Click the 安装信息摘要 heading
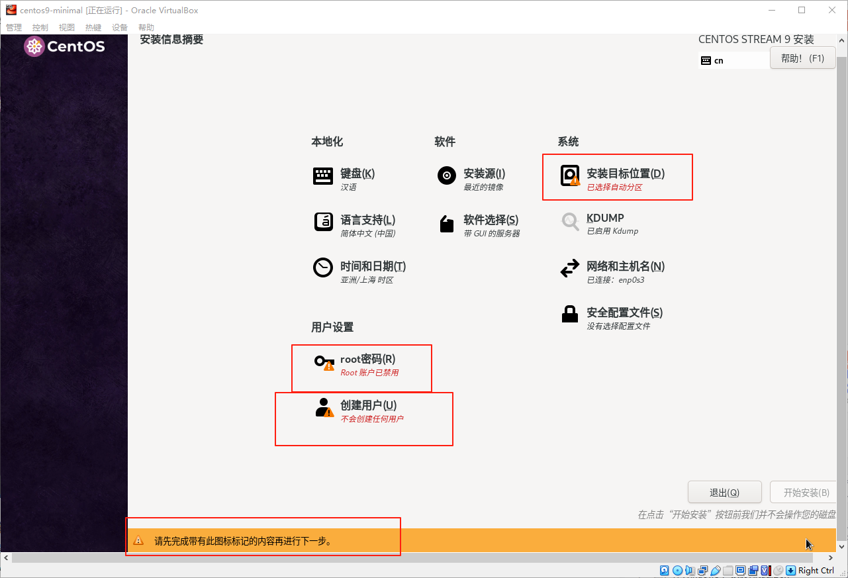Image resolution: width=848 pixels, height=578 pixels. [172, 40]
